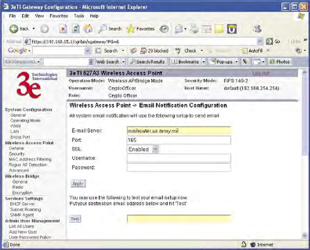Click the Go button beside address bar
310x250 pixels.
pyautogui.click(x=273, y=42)
